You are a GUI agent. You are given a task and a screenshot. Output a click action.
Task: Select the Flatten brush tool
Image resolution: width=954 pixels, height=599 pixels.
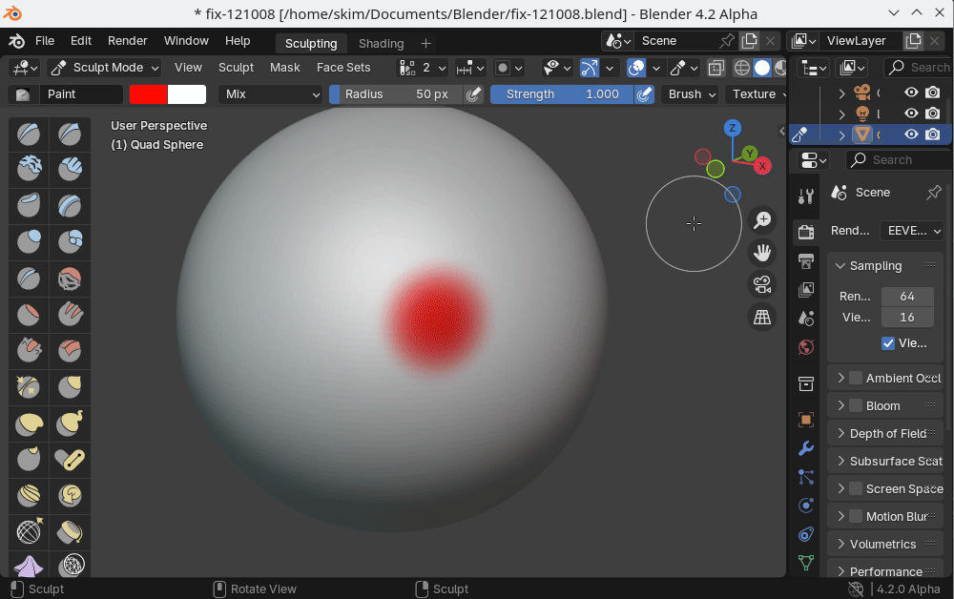[29, 315]
